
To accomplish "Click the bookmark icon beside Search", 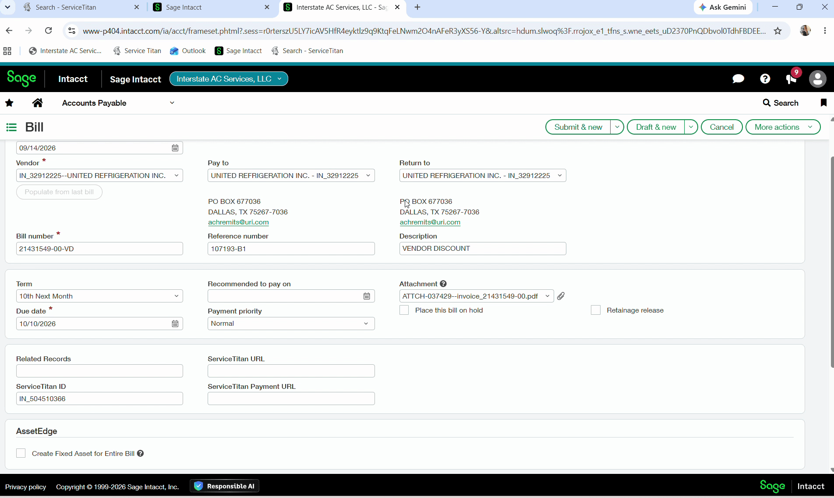I will point(823,103).
